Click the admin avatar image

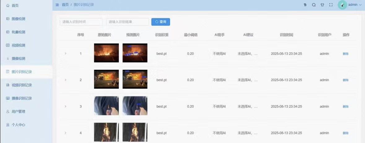[342, 5]
